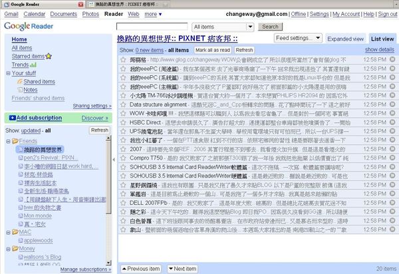The image size is (399, 274).
Task: Click the feed icon beside Mon monde
Action: pyautogui.click(x=21, y=215)
